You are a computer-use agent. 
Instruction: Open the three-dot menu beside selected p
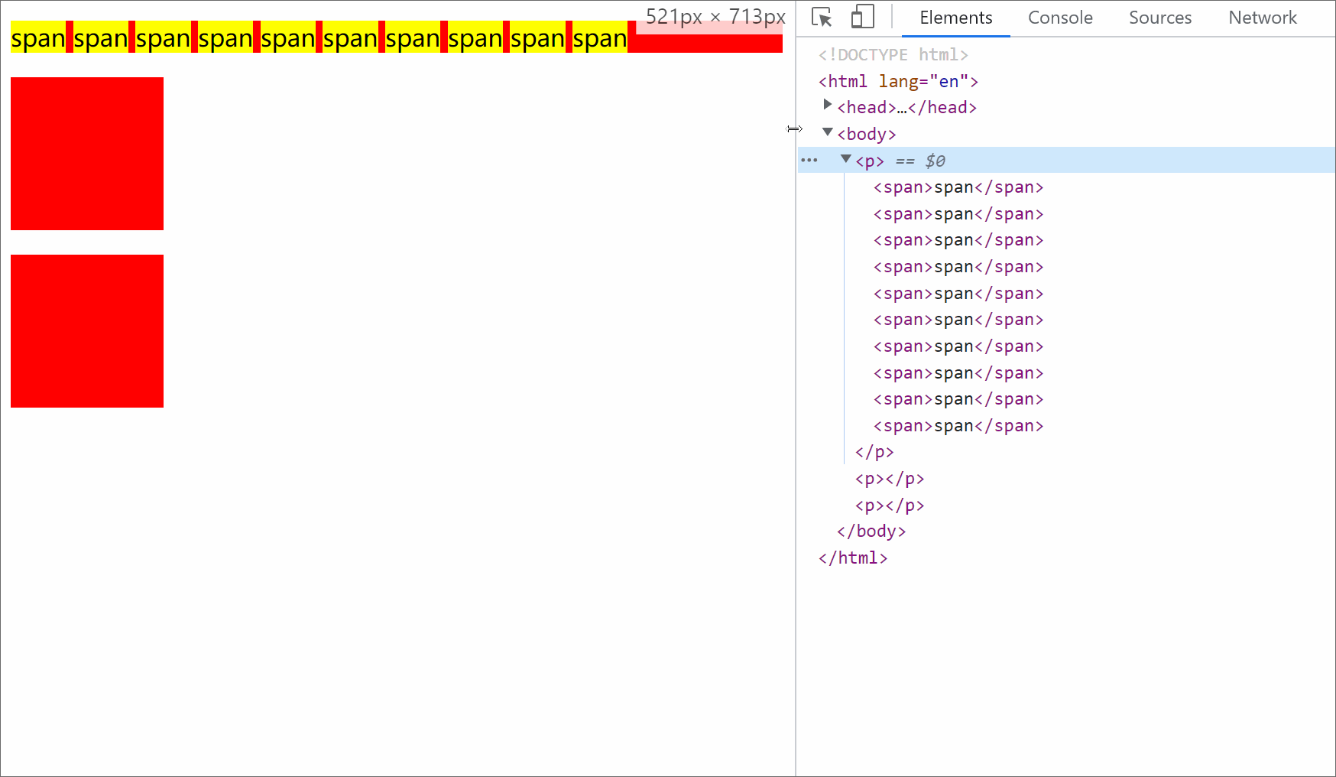(x=809, y=161)
